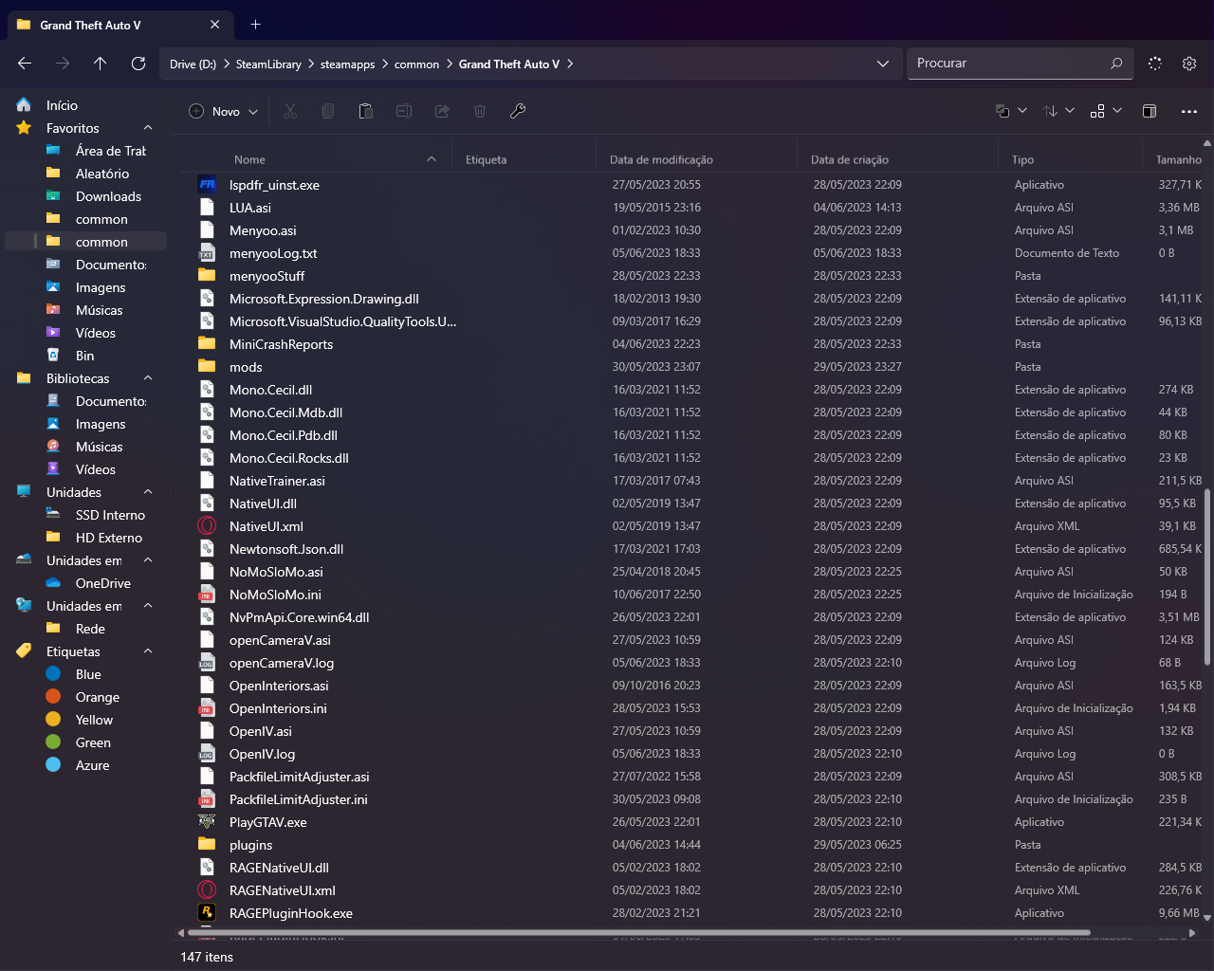Click the lspdfr_uinst.exe file icon
The height and width of the screenshot is (971, 1214).
[207, 185]
